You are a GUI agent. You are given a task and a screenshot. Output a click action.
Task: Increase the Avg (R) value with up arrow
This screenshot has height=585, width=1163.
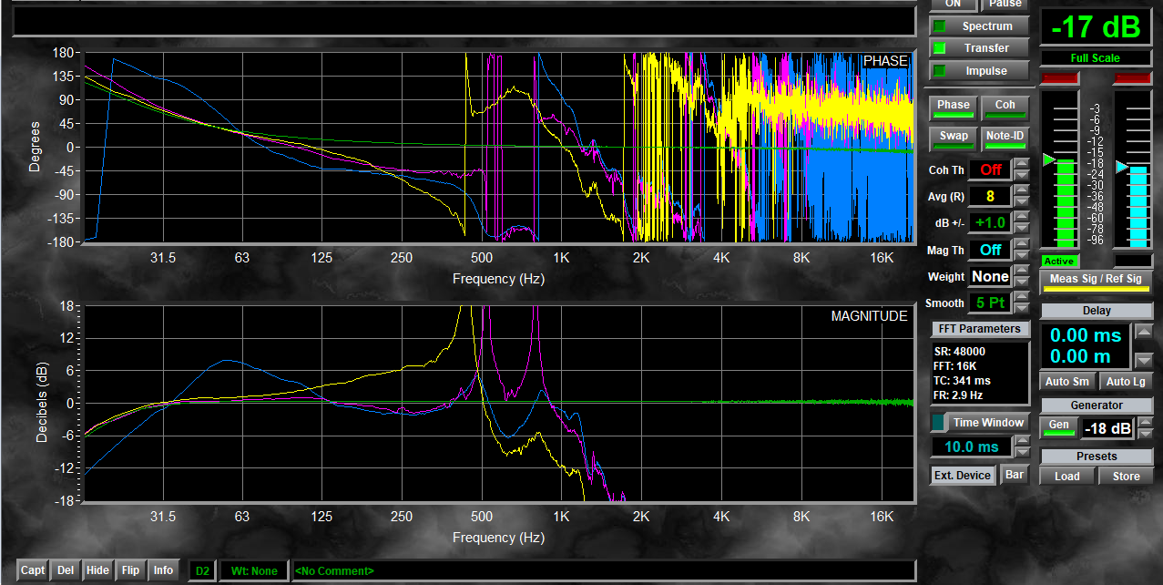tap(1023, 190)
